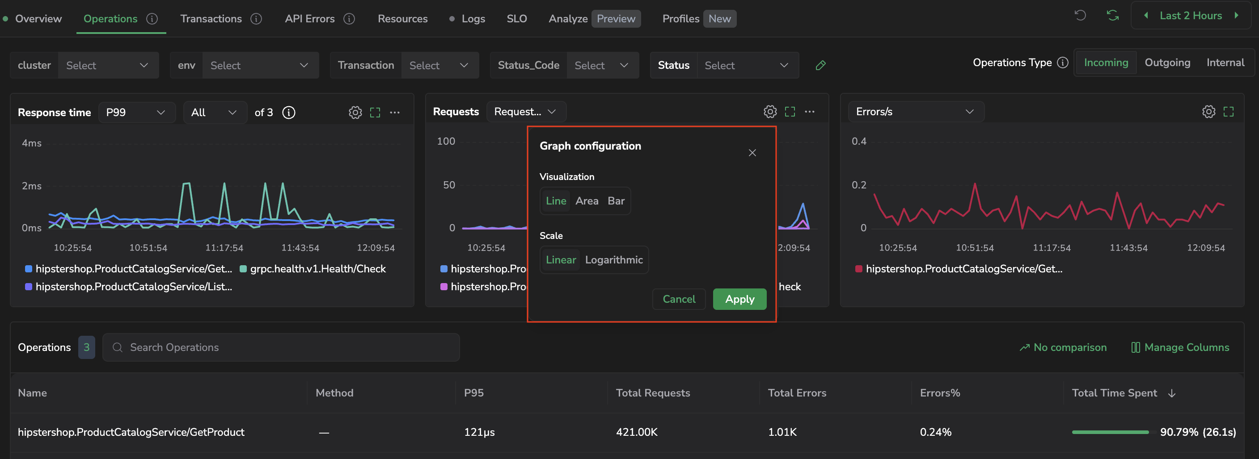
Task: Click the Operations Type info icon
Action: tap(1063, 63)
